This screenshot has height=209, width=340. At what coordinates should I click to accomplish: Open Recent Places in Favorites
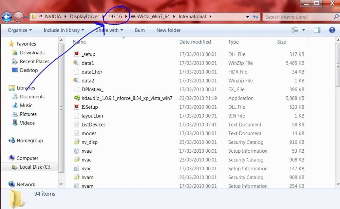(x=35, y=62)
